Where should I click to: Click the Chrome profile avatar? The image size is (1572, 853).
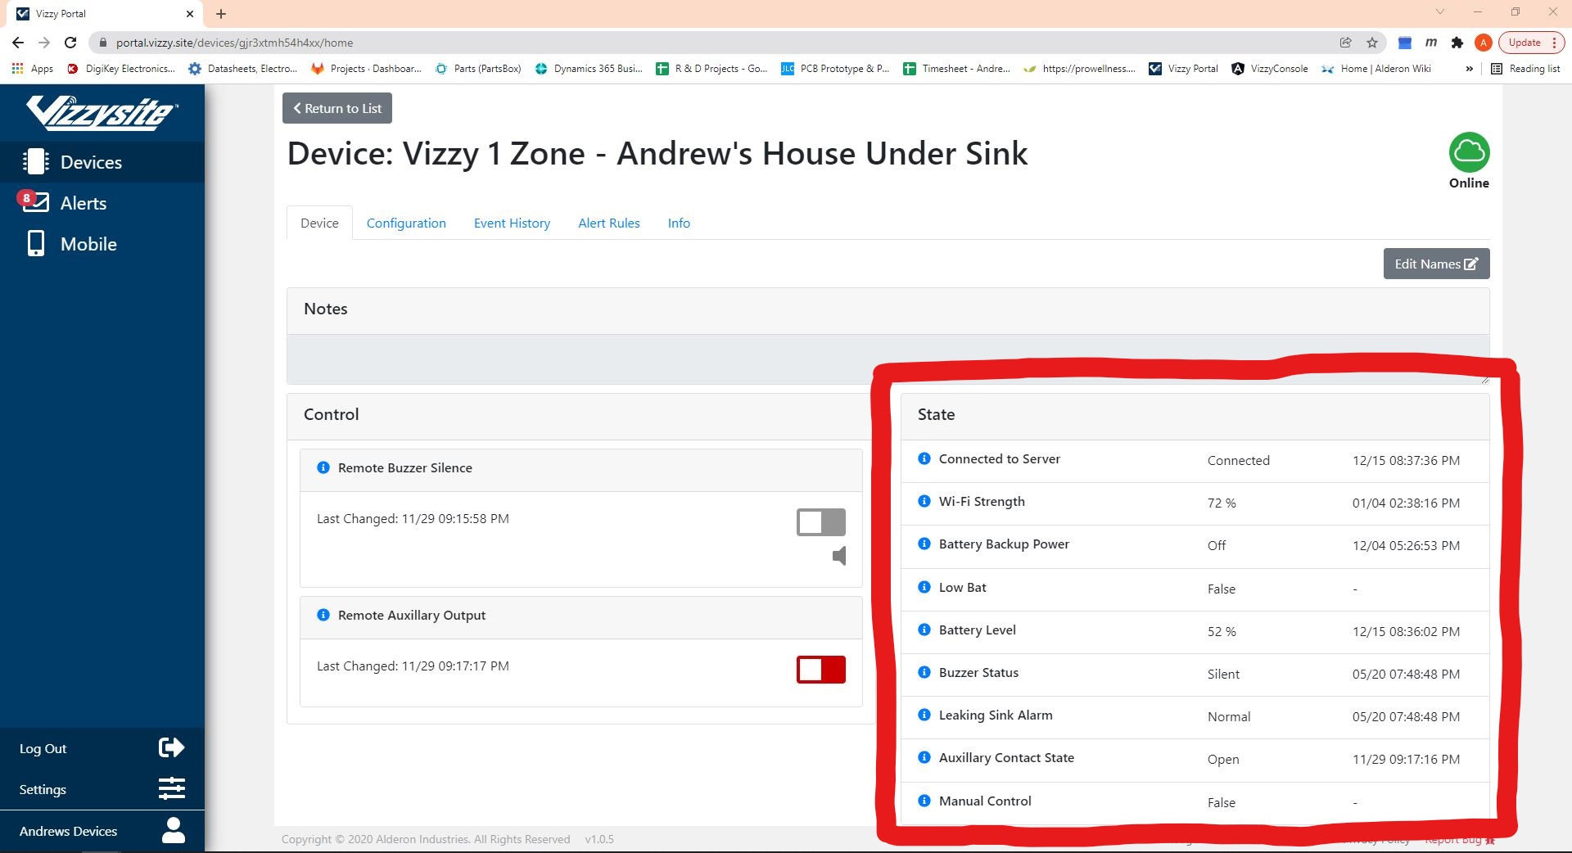pos(1483,43)
